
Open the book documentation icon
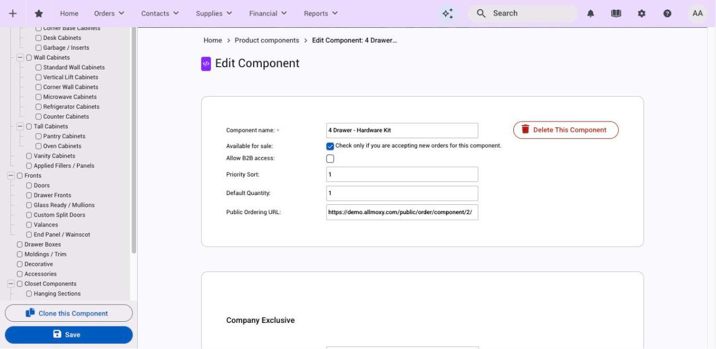click(616, 13)
